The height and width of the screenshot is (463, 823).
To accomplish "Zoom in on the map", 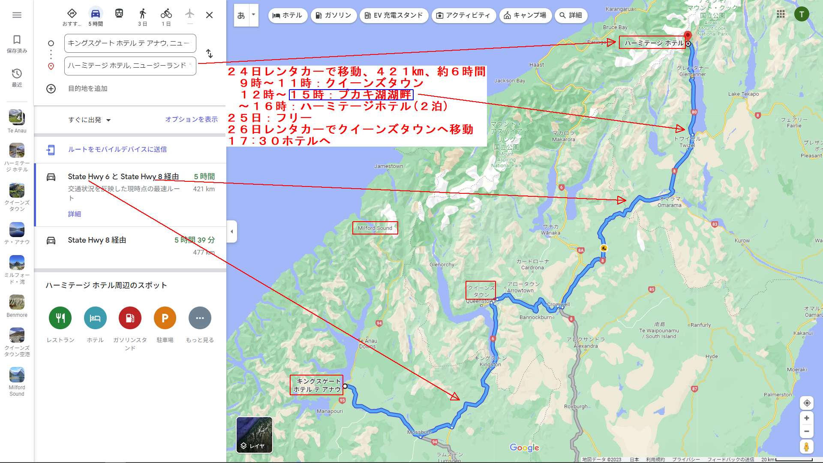I will [807, 418].
